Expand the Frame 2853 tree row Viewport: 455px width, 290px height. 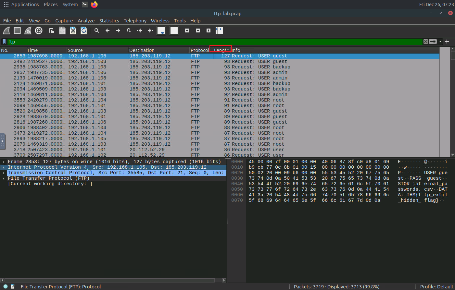coord(4,162)
